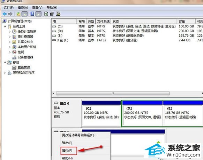This screenshot has height=160, width=203.
Task: Click the horizontal scrollbar of volume list
Action: [x=113, y=93]
